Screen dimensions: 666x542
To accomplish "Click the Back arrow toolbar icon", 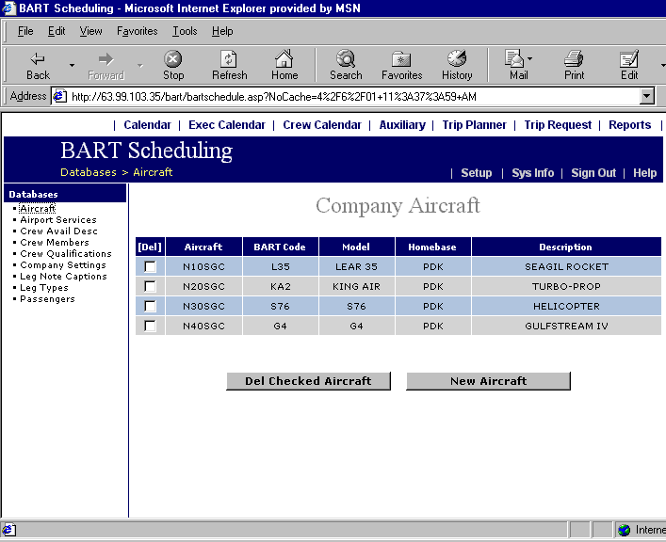I will (38, 59).
